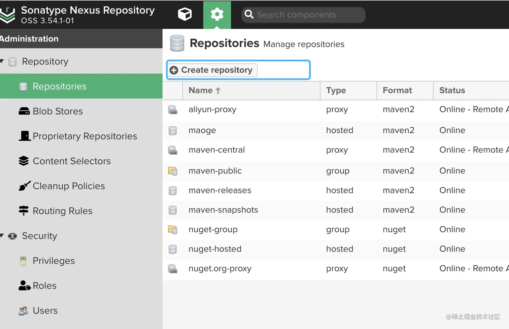Click the Security tree label
This screenshot has width=509, height=329.
40,236
